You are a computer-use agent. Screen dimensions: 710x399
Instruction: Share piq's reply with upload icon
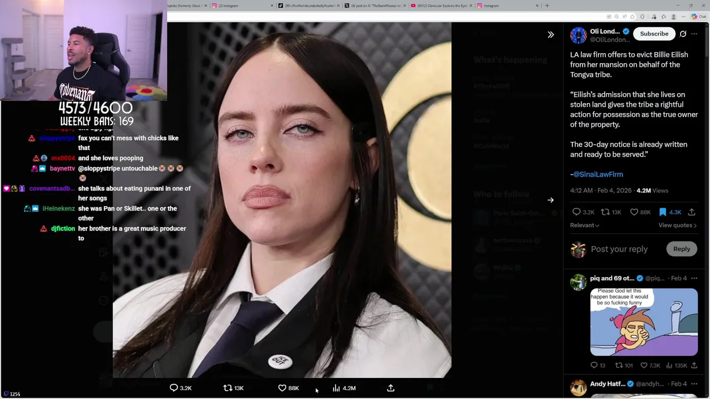(694, 365)
